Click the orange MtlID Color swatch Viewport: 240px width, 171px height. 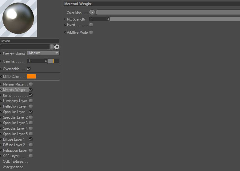(x=31, y=76)
